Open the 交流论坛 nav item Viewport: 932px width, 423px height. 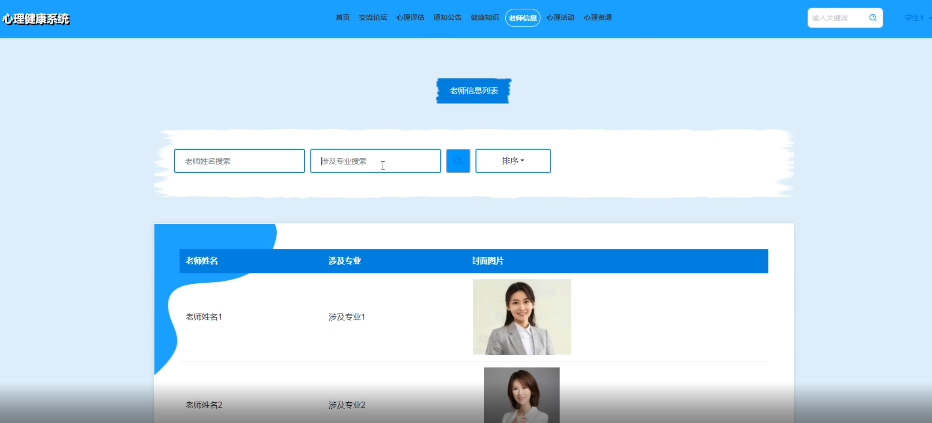tap(373, 18)
